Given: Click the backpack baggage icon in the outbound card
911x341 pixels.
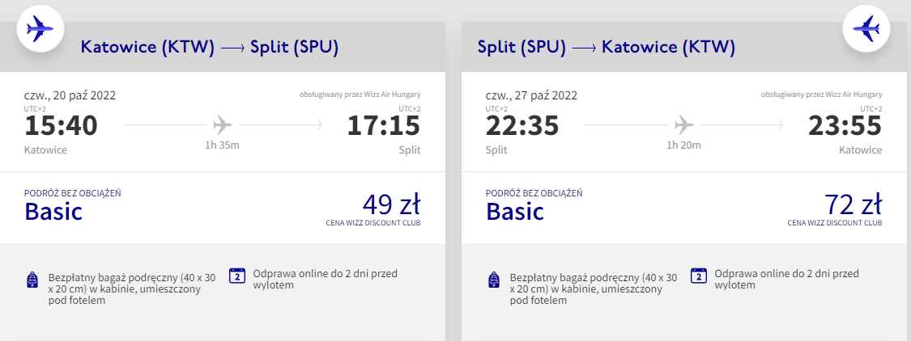Looking at the screenshot, I should pyautogui.click(x=31, y=280).
